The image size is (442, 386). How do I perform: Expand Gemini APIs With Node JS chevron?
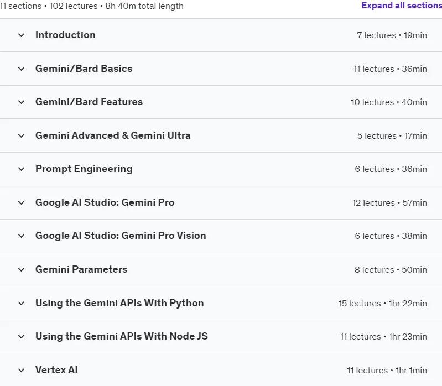click(21, 336)
